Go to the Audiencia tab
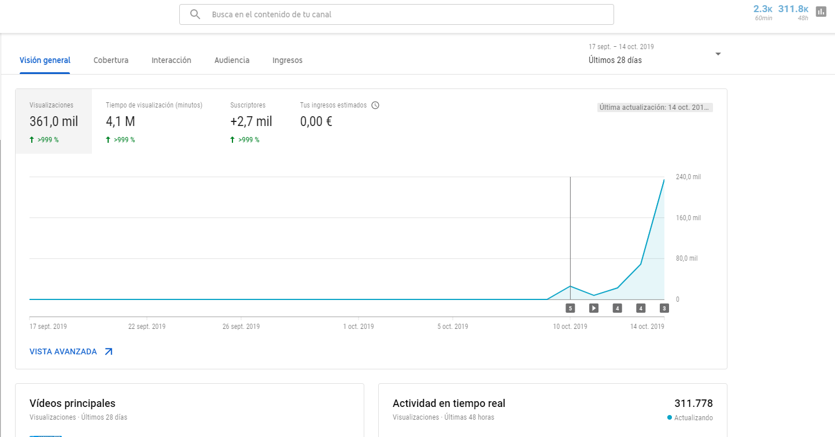This screenshot has height=437, width=835. (232, 60)
